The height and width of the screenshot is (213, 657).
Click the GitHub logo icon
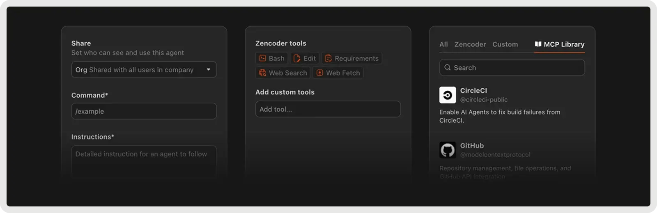(448, 150)
